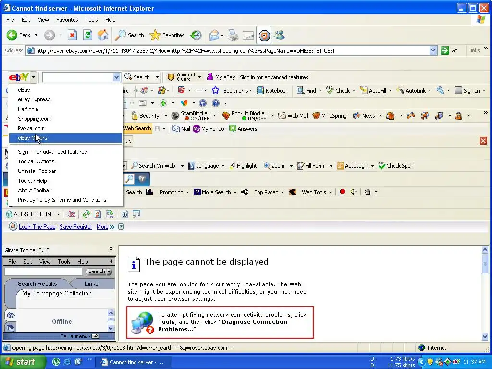Viewport: 492px width, 369px height.
Task: Click the AutoFill icon
Action: 363,91
